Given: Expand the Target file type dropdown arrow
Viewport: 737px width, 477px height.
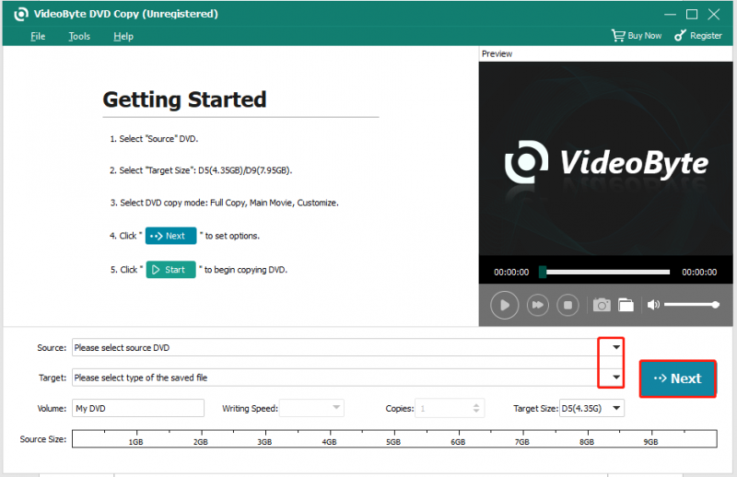Looking at the screenshot, I should pyautogui.click(x=615, y=378).
